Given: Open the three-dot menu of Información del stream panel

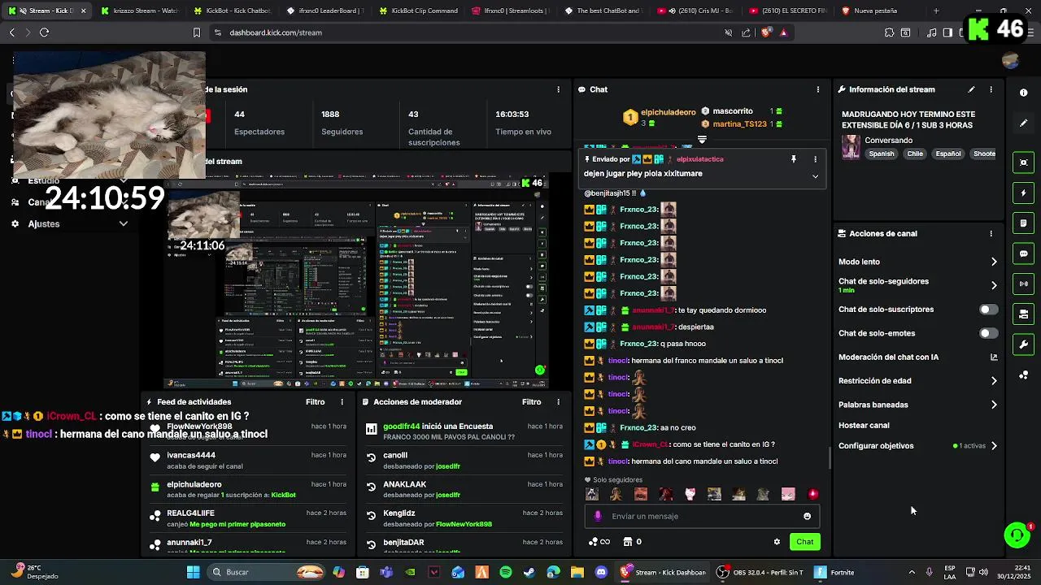Looking at the screenshot, I should point(991,89).
